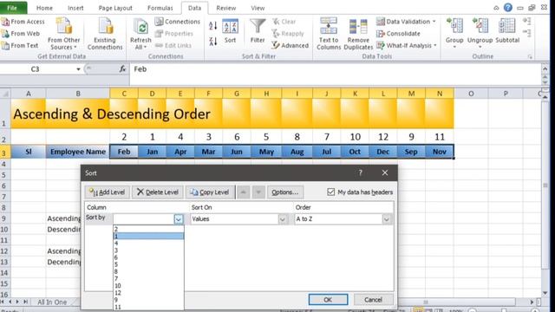Click the horizontal scrollbar right arrow
Image resolution: width=555 pixels, height=312 pixels.
532,302
